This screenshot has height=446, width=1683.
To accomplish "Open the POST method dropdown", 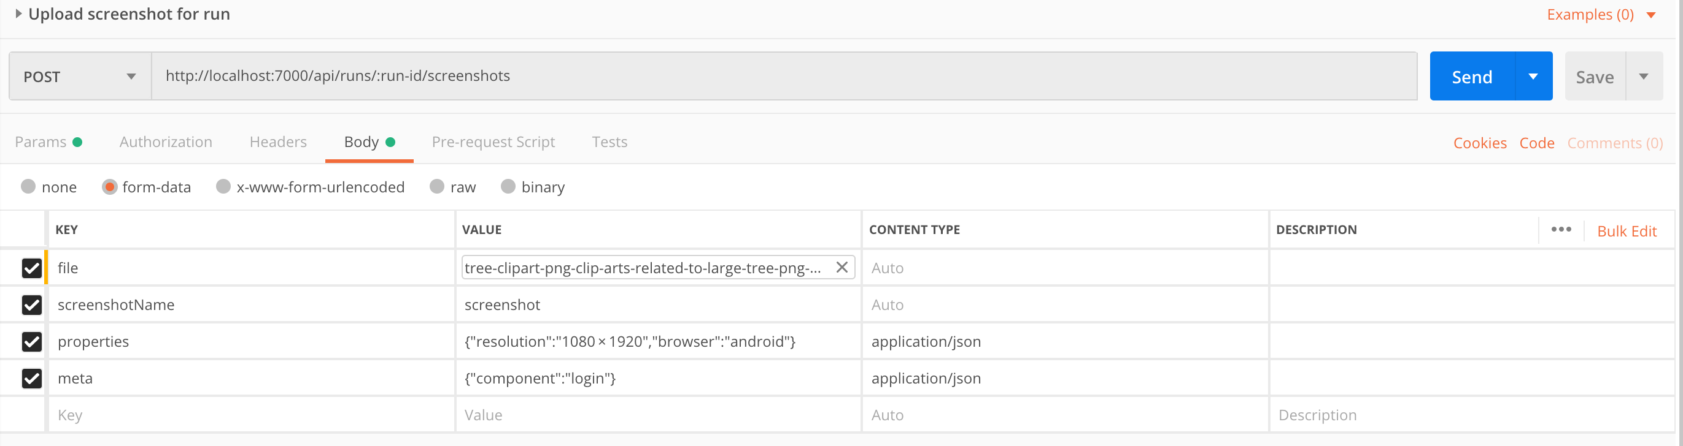I will pos(80,77).
